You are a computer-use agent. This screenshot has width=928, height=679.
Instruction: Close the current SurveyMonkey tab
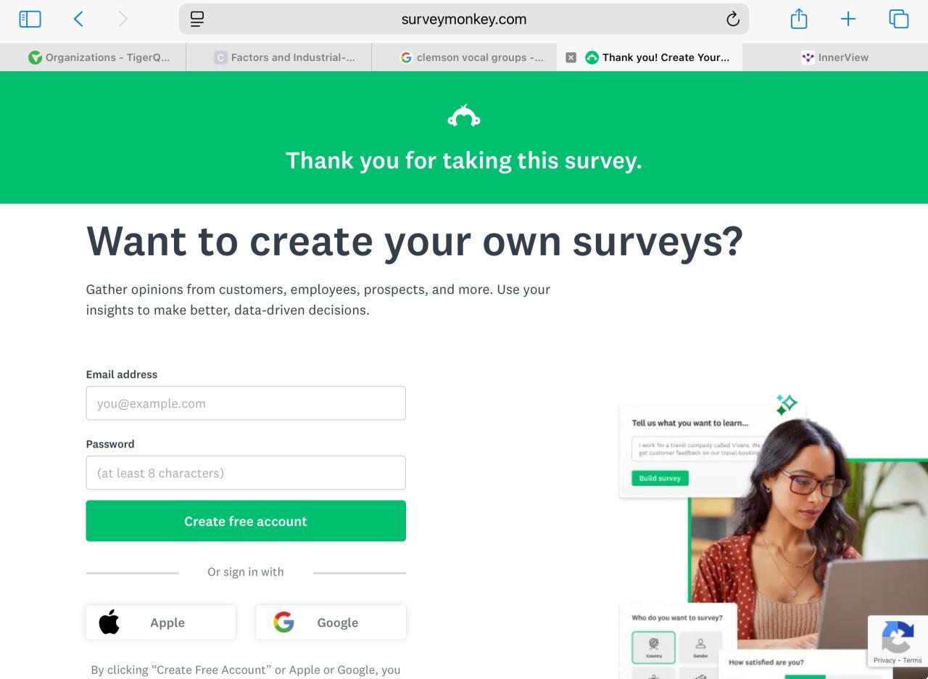(x=571, y=57)
